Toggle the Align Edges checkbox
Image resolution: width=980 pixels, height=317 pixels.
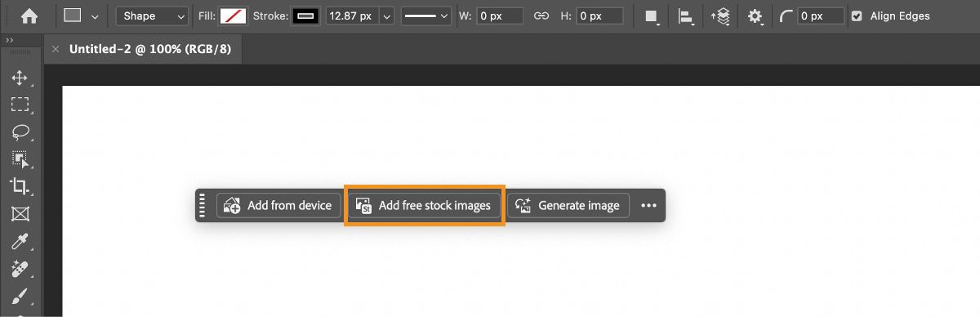tap(856, 16)
